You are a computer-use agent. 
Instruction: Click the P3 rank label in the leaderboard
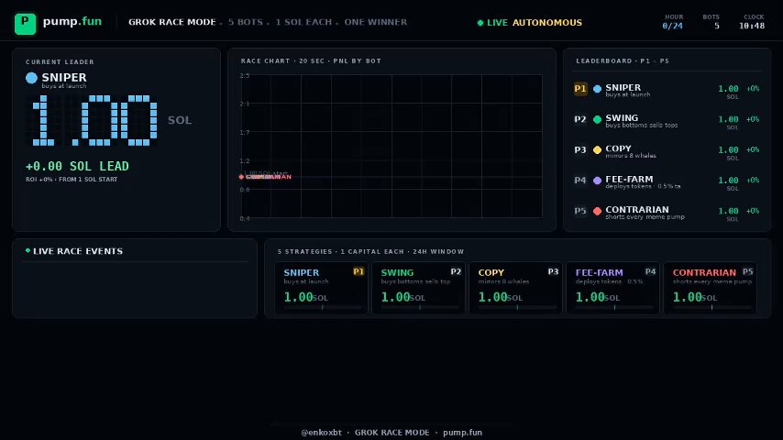pos(579,149)
